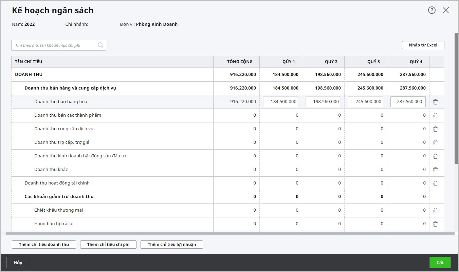Viewport: 459px width, 272px height.
Task: Click Quý 3 cell of Doanh thu hoạt động tài chính
Action: (366, 183)
